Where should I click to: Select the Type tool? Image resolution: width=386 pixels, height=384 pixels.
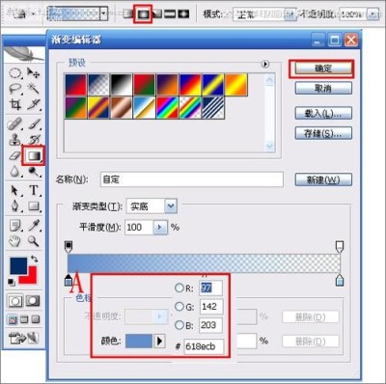tap(34, 190)
